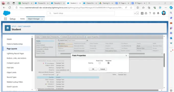This screenshot has height=92, width=174.
Task: Open Compact Layouts in sidebar
Action: pyautogui.click(x=13, y=63)
